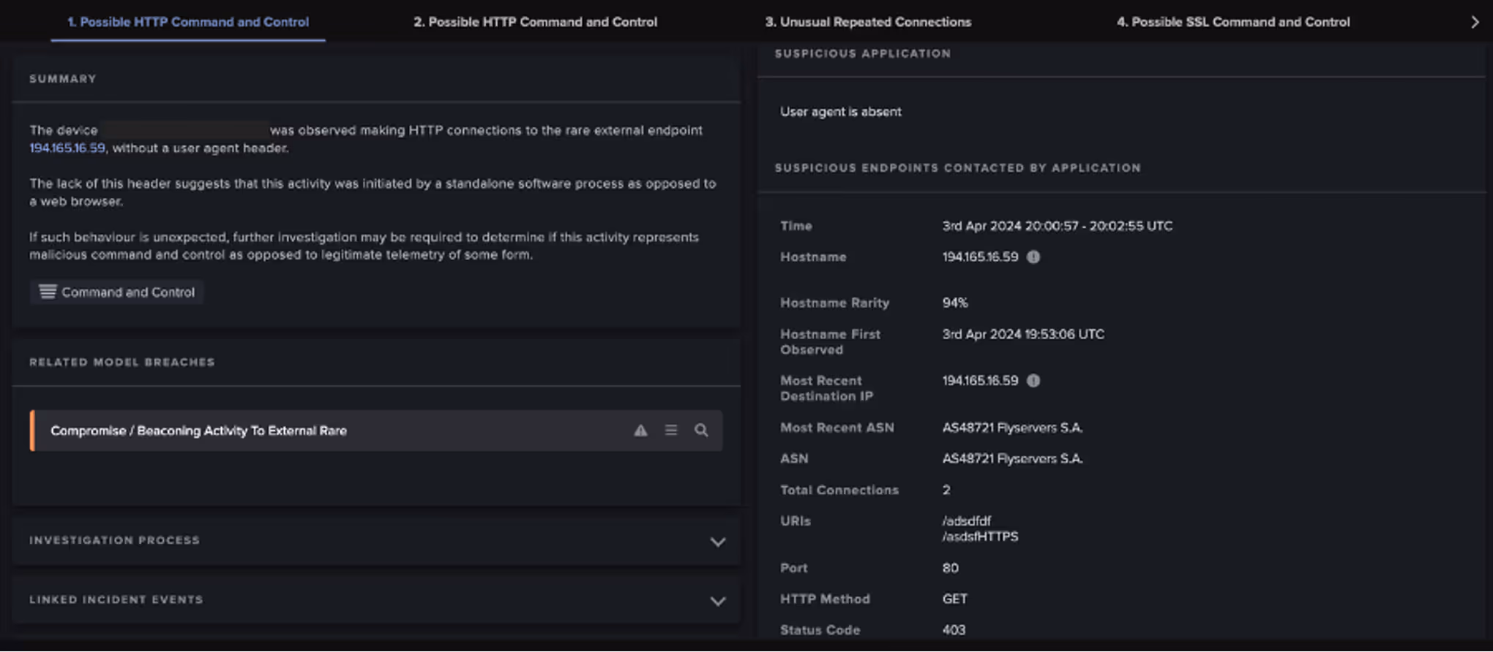The width and height of the screenshot is (1493, 652).
Task: Click the lines icon in the Command and Control tag
Action: click(x=48, y=292)
